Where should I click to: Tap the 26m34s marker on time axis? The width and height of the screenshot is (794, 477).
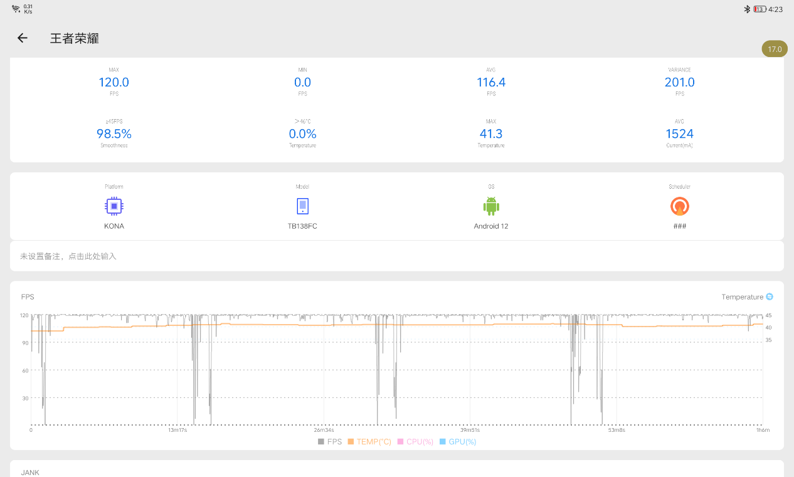pyautogui.click(x=324, y=430)
